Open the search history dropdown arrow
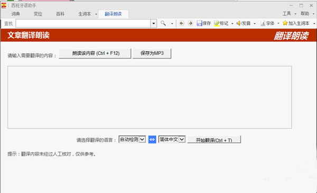The height and width of the screenshot is (193, 317). 154,23
